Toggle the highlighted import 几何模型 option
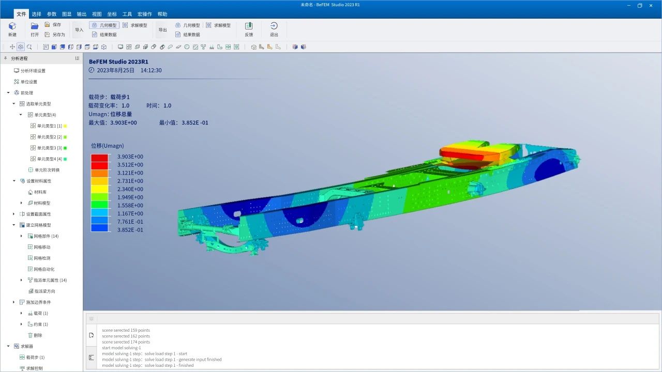 (x=104, y=25)
